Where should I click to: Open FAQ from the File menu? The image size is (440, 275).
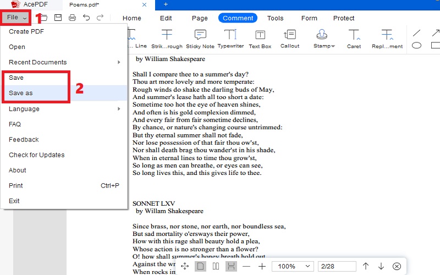pos(64,124)
